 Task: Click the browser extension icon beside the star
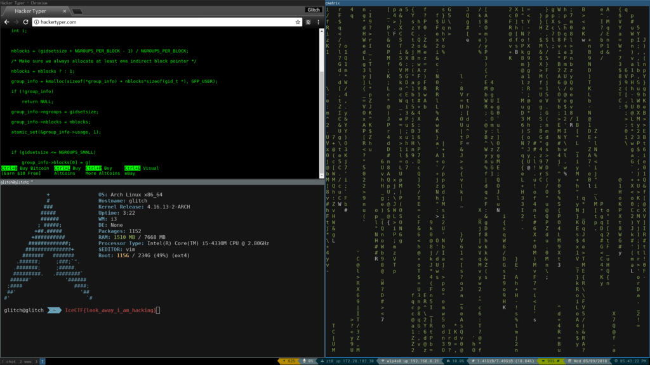pyautogui.click(x=308, y=22)
